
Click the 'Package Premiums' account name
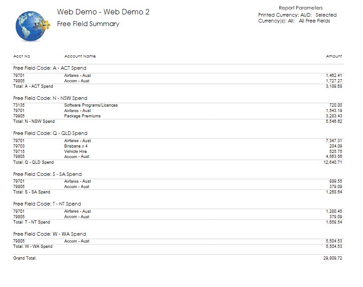[x=82, y=116]
